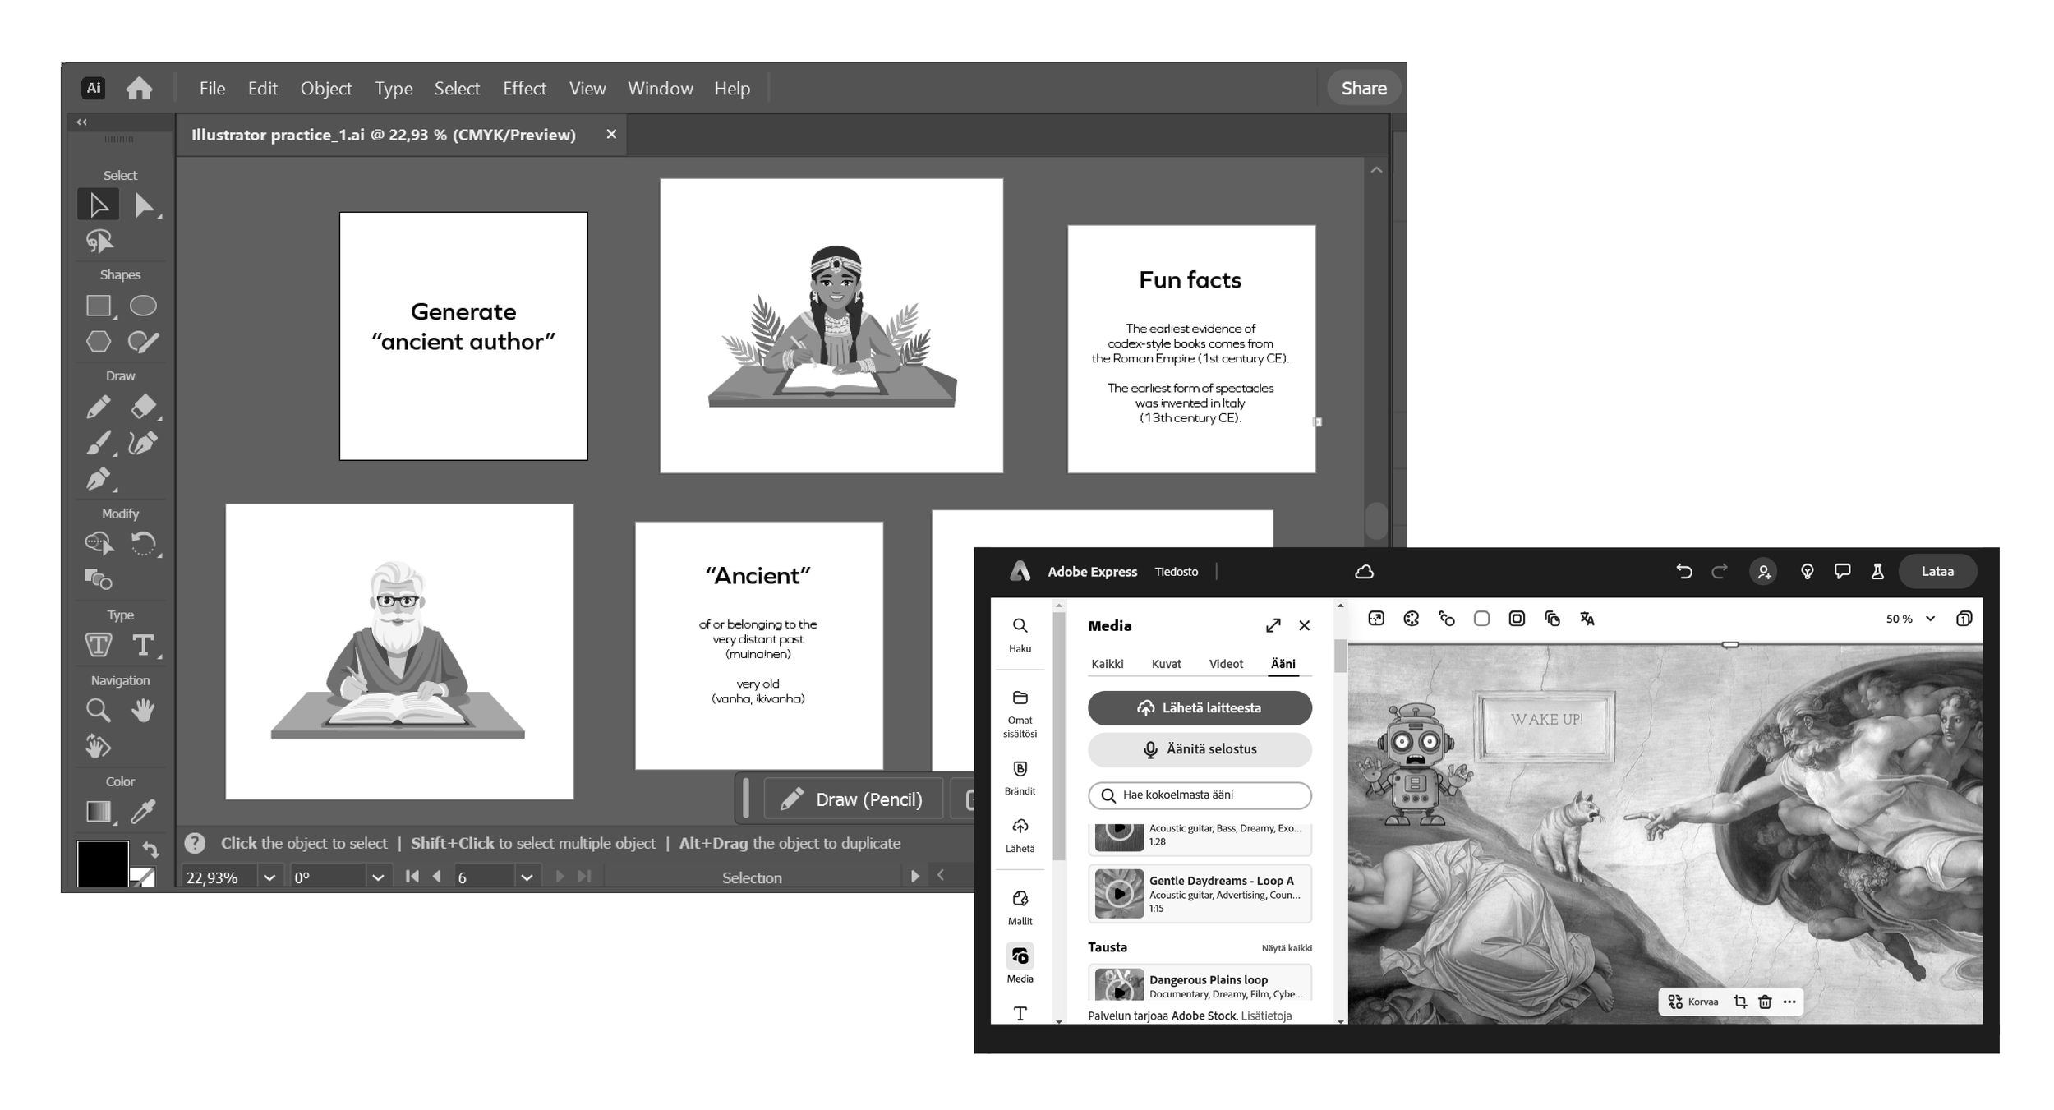Click undo arrow in Adobe Express header
The width and height of the screenshot is (2054, 1110).
point(1683,572)
